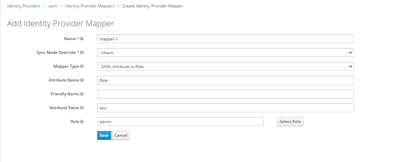The image size is (411, 162).
Task: Go to Identity Providers breadcrumb
Action: 24,6
